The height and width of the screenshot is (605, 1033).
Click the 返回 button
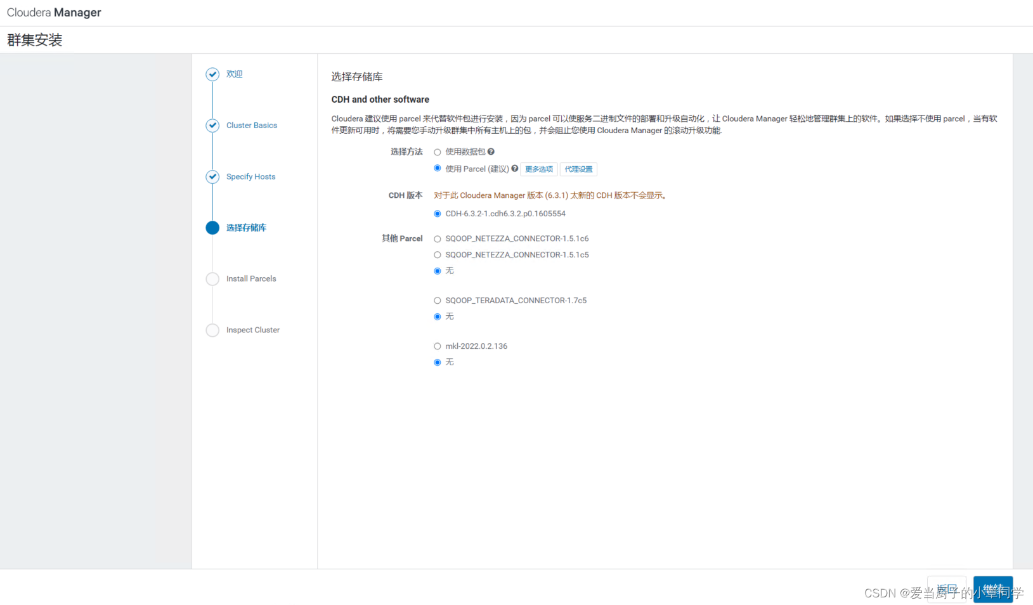click(x=947, y=589)
